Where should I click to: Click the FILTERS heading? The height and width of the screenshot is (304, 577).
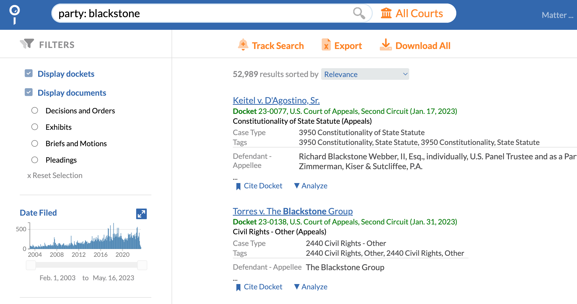tap(57, 45)
